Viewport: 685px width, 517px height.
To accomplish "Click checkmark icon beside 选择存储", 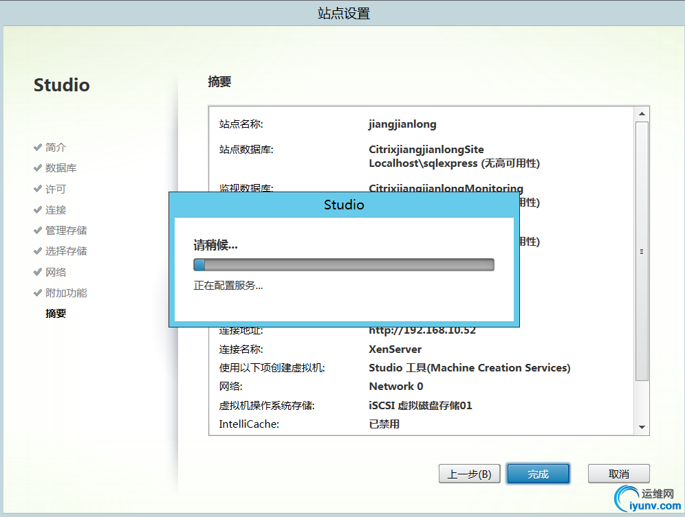I will point(38,251).
